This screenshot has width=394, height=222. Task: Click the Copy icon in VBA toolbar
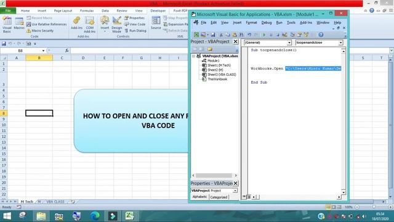tap(228, 35)
